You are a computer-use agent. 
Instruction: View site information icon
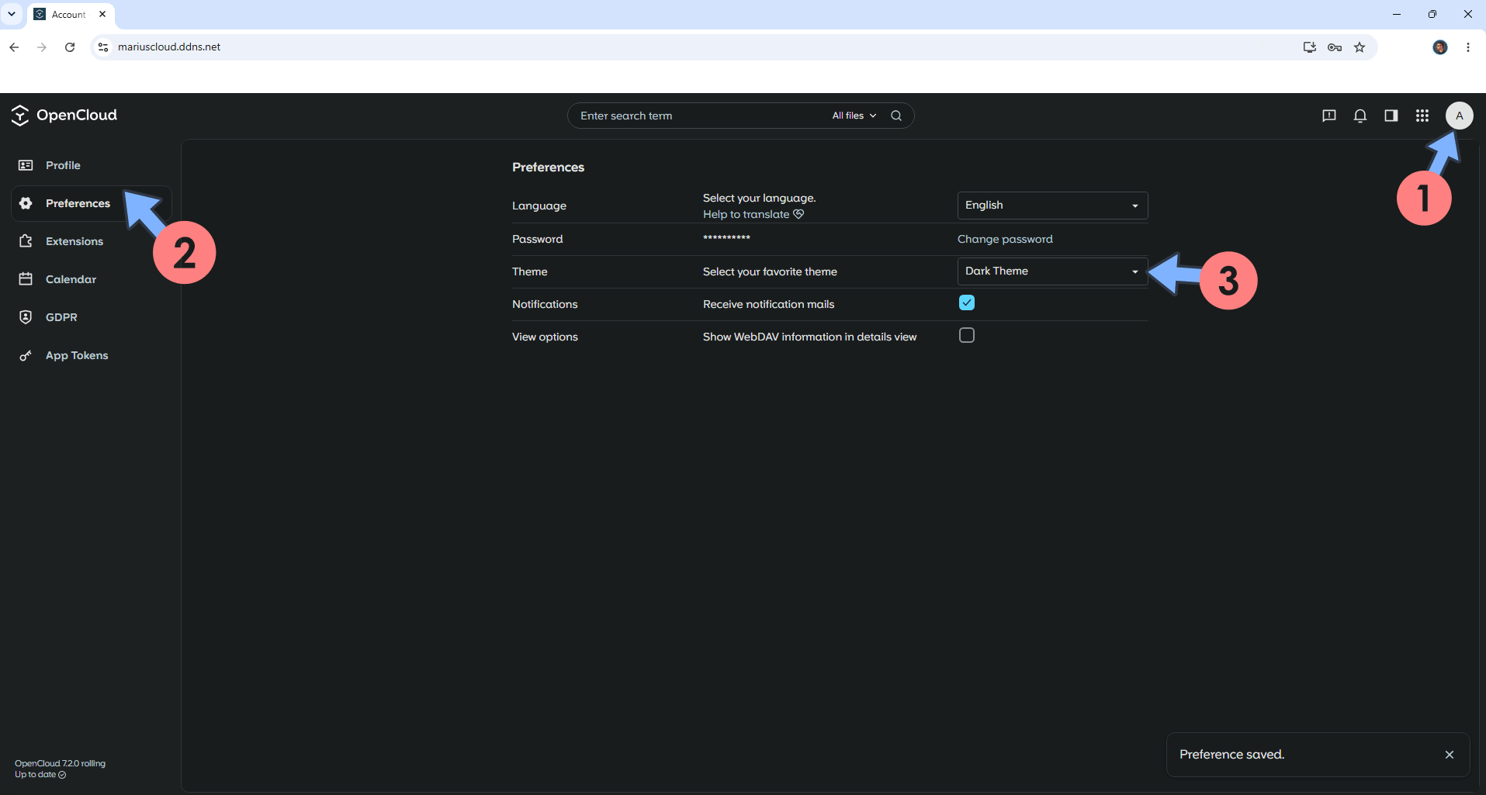(103, 47)
